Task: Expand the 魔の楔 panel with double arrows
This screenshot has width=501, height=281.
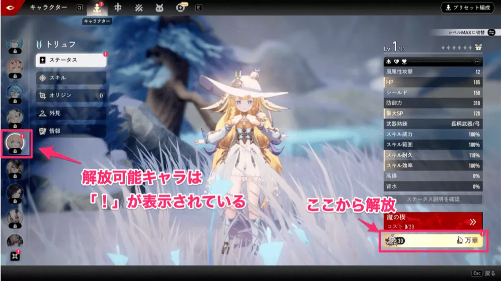Action: click(x=472, y=221)
